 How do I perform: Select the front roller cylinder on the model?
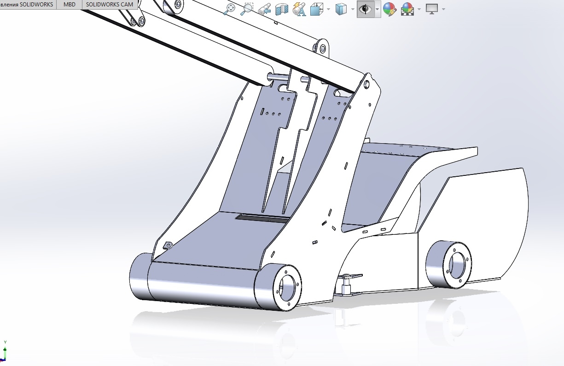tap(203, 285)
